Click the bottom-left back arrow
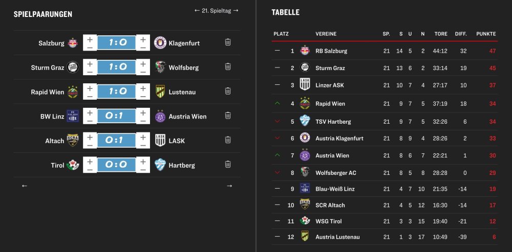 click(25, 186)
